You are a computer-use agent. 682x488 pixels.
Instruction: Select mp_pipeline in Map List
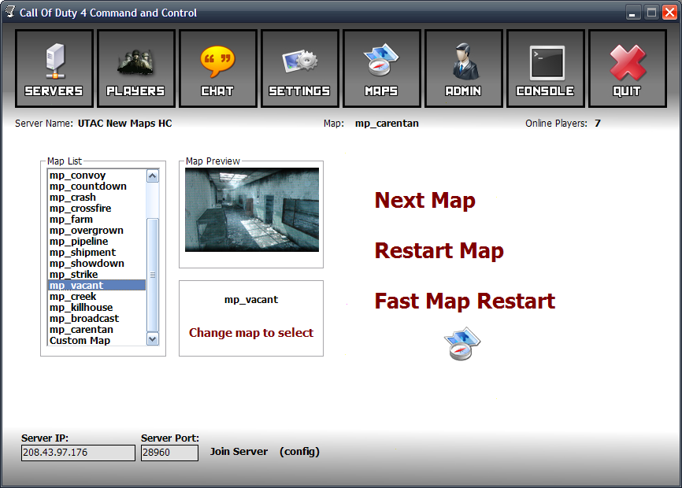click(x=97, y=241)
